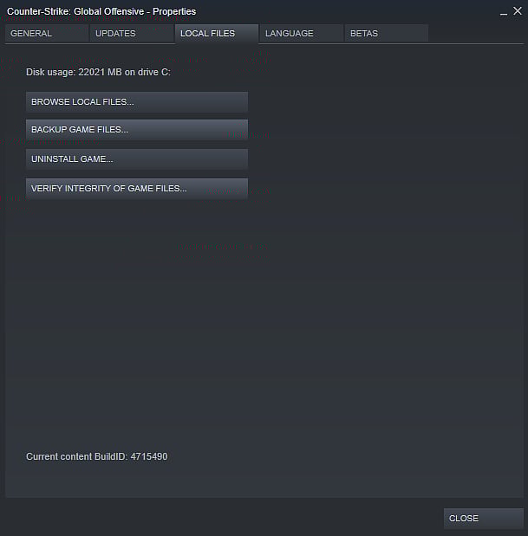Click the disk usage 22021 MB text
This screenshot has width=528, height=536.
99,73
